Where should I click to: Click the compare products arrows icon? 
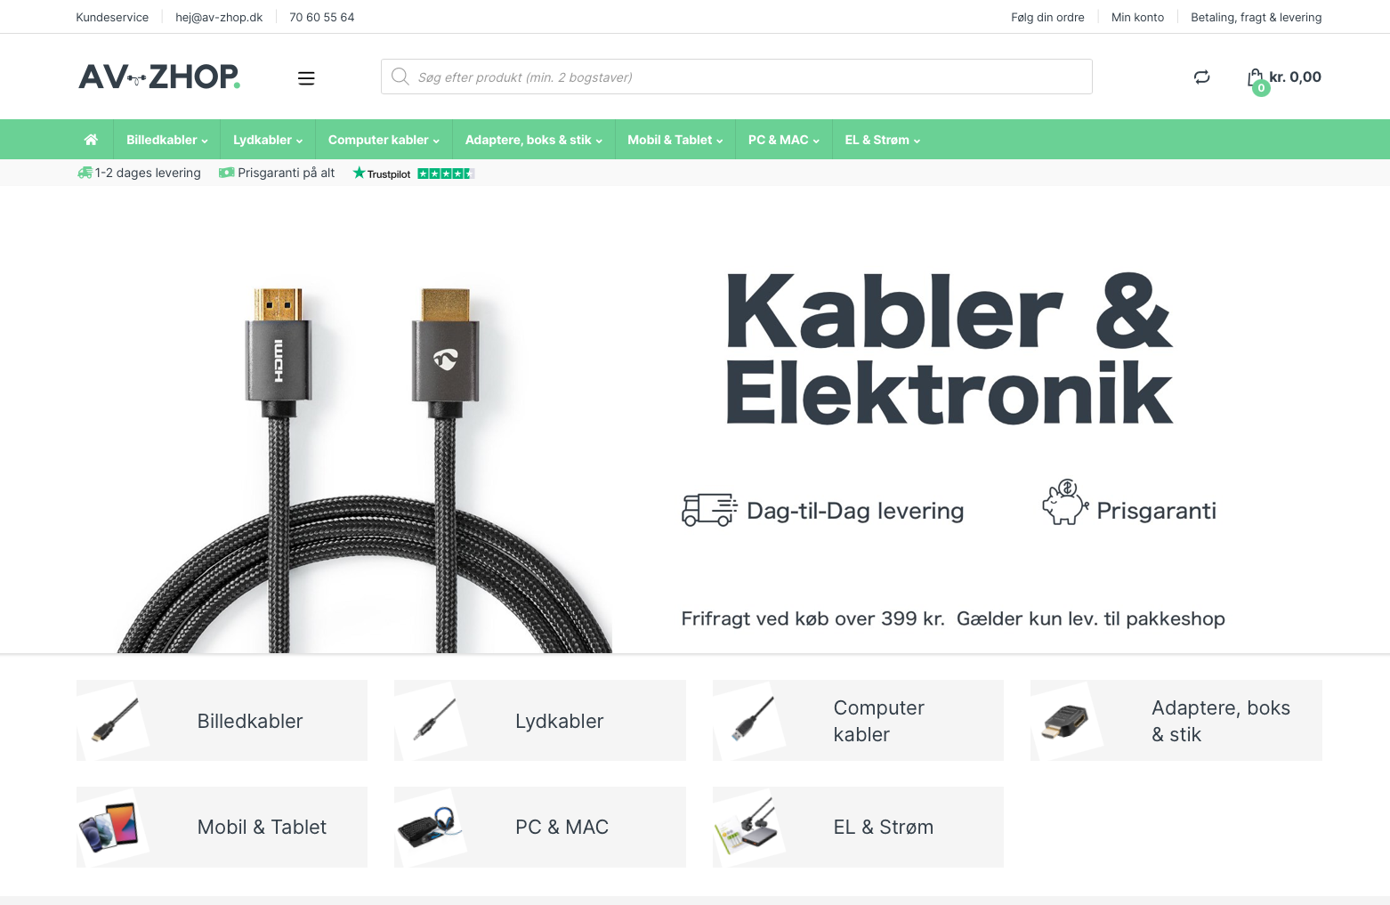(1201, 77)
